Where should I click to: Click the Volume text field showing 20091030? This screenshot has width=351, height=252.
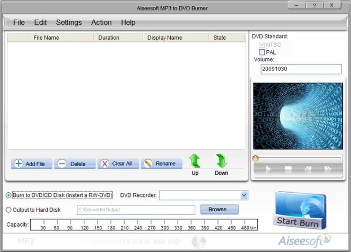(301, 68)
